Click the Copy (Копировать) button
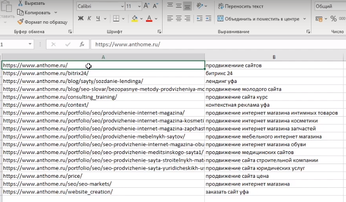This screenshot has width=346, height=202. [34, 13]
